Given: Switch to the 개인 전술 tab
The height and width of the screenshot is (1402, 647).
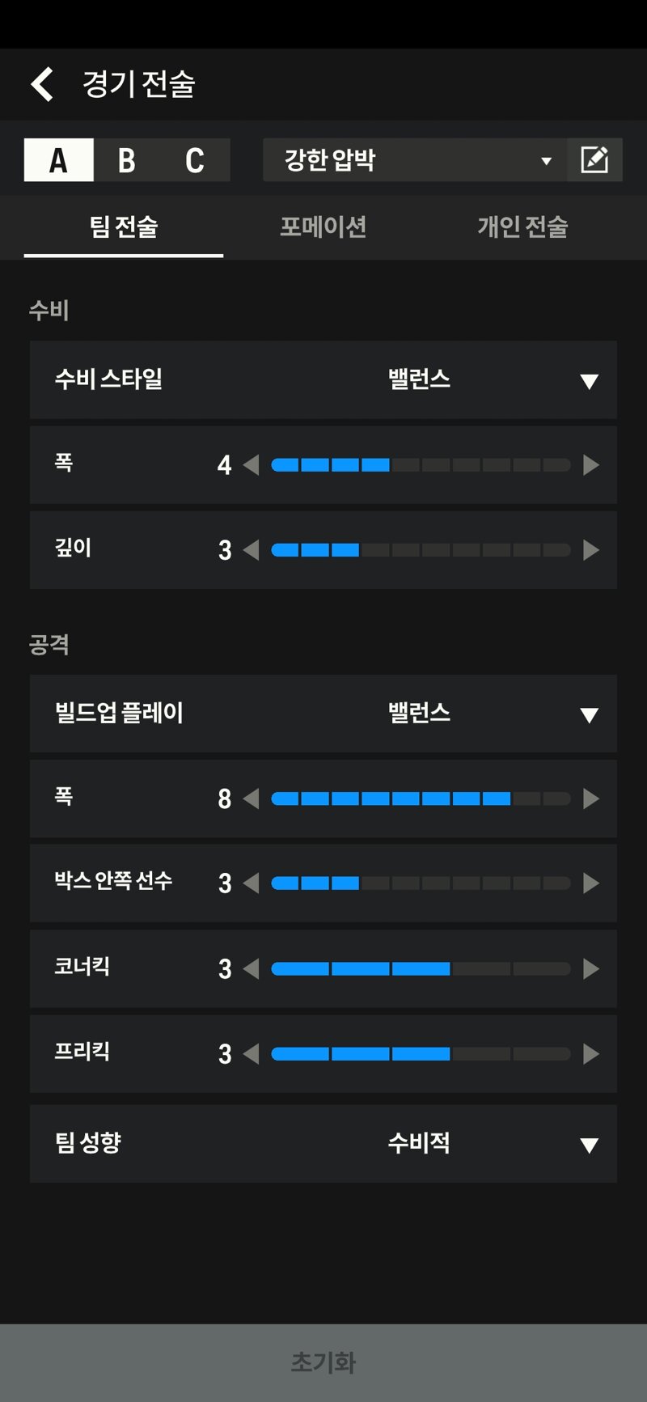Looking at the screenshot, I should pos(522,227).
